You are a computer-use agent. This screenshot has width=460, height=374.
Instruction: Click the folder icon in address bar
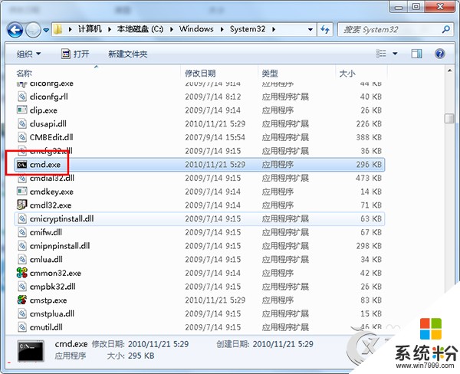coord(58,29)
